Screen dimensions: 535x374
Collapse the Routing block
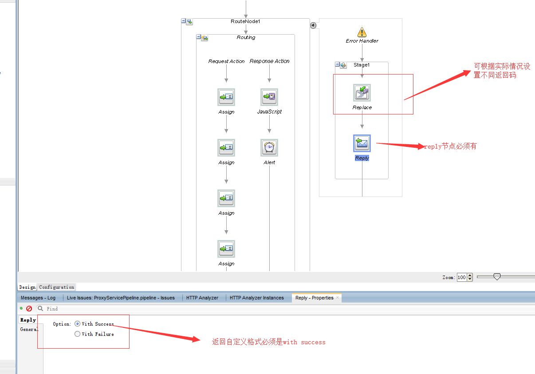199,37
